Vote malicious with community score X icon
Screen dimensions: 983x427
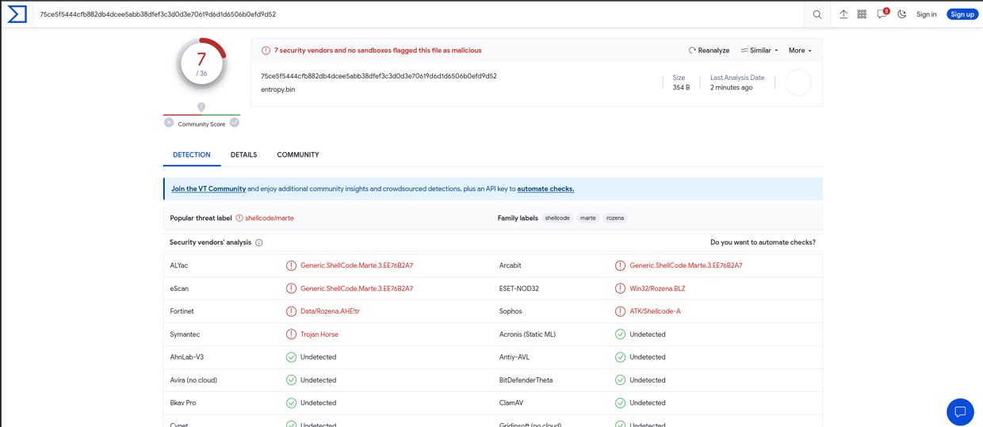(169, 123)
